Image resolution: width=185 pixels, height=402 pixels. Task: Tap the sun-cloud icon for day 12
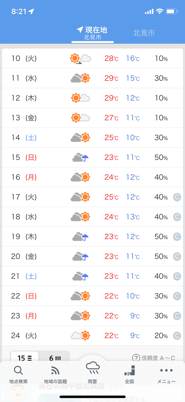pos(81,98)
